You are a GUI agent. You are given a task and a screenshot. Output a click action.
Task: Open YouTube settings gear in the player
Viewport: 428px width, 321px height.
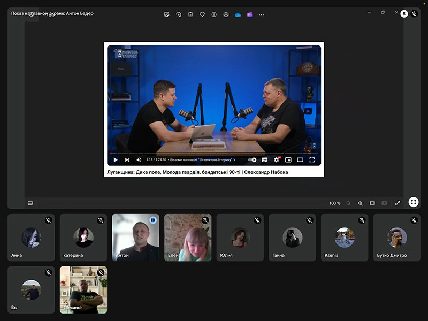click(277, 159)
